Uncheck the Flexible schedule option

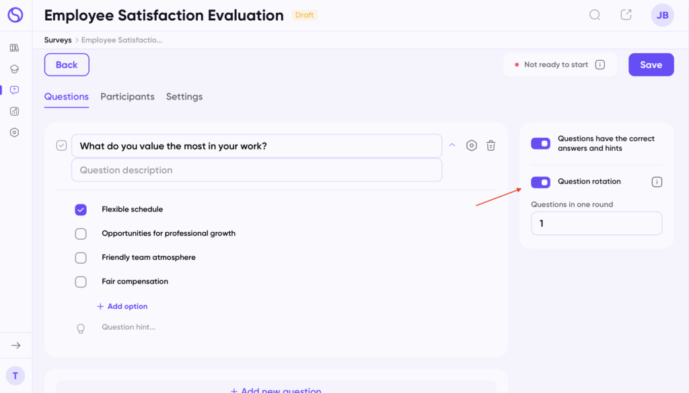coord(81,210)
